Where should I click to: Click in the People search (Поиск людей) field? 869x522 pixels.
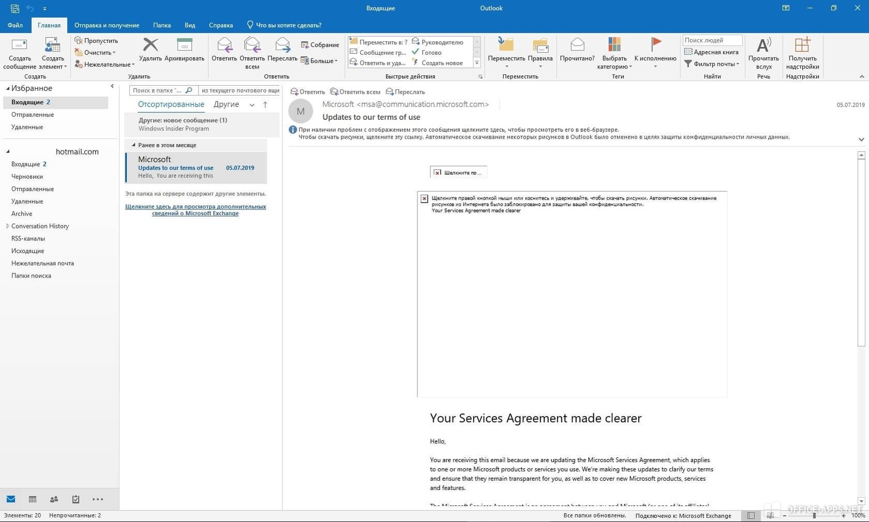(x=712, y=40)
